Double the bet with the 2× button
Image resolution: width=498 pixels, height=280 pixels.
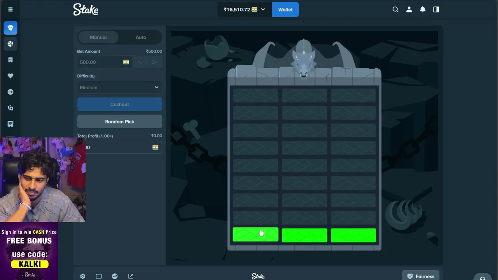(154, 62)
